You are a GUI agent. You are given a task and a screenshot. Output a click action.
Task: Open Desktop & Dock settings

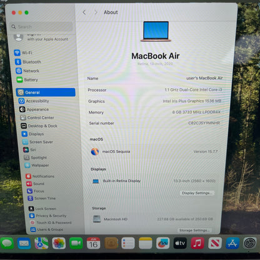point(39,126)
